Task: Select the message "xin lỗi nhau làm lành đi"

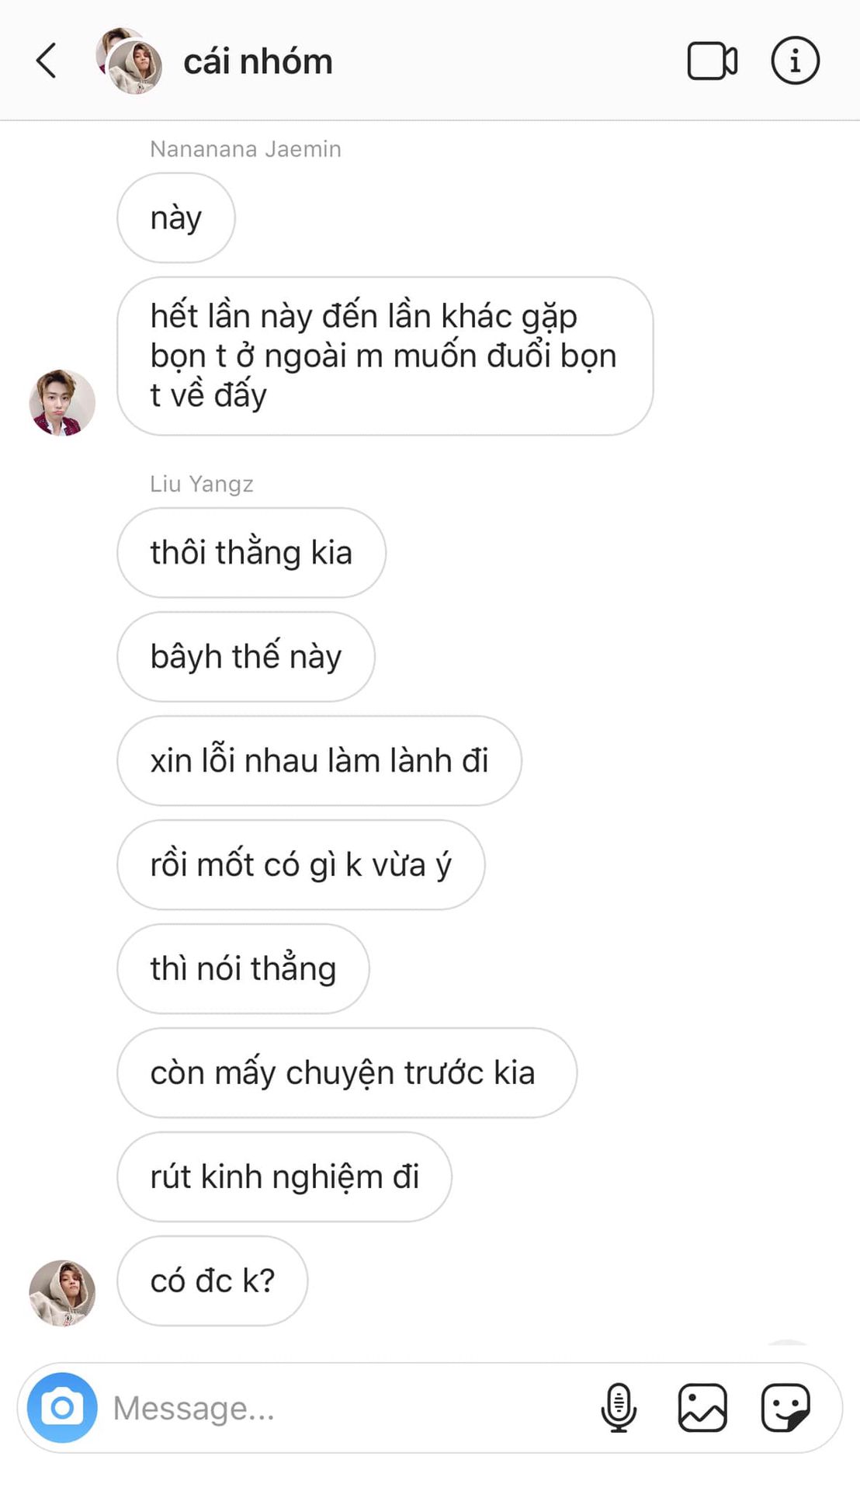Action: click(320, 761)
